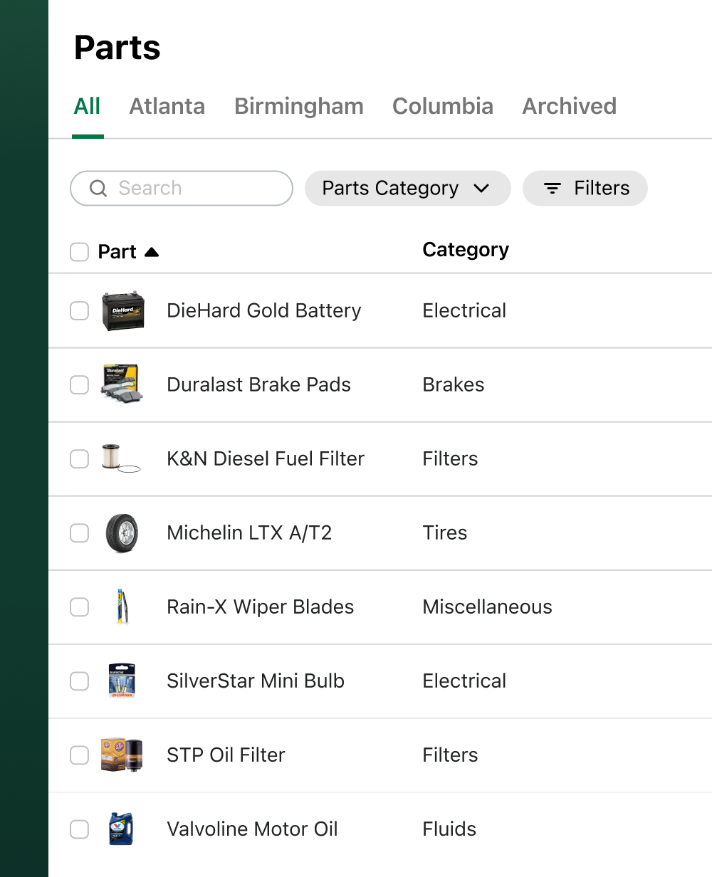Open the Columbia tab
This screenshot has height=877, width=712.
click(x=443, y=107)
